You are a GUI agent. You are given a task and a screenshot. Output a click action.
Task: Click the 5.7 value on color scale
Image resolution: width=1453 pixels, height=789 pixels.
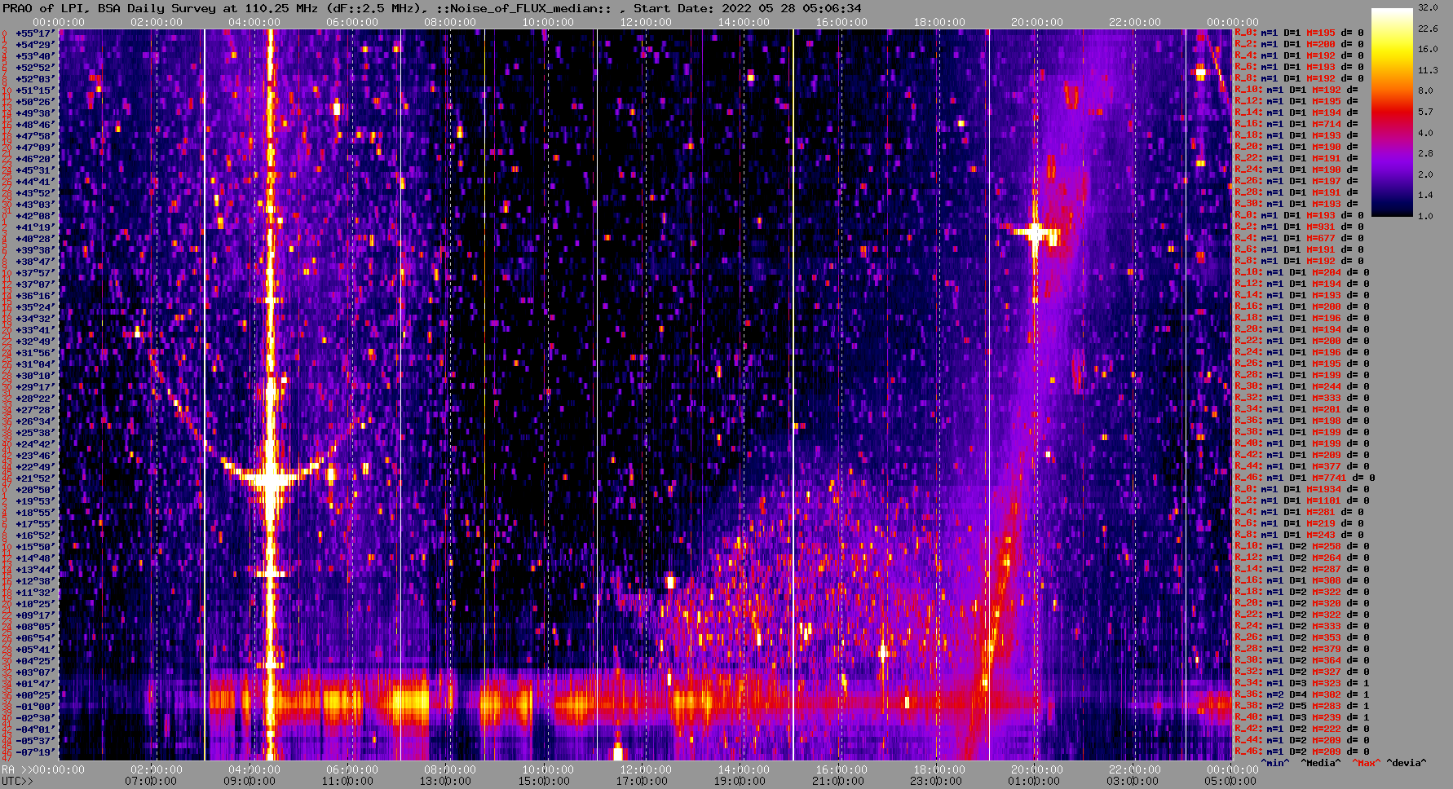(1425, 112)
